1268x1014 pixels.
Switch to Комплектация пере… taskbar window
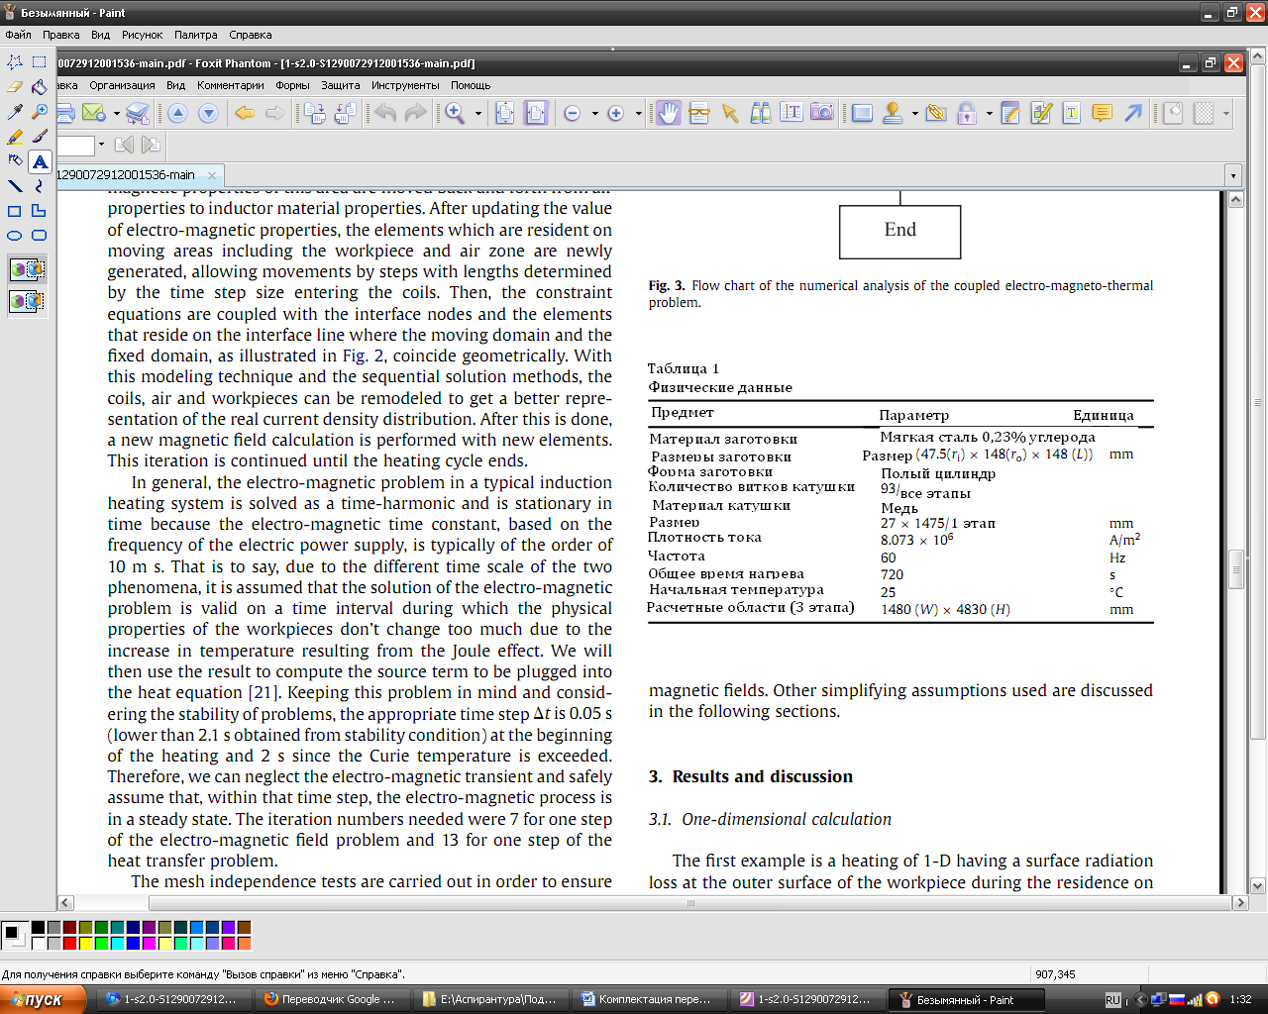click(x=648, y=999)
